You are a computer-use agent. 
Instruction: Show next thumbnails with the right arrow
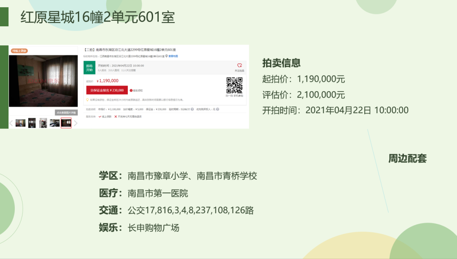pyautogui.click(x=76, y=123)
